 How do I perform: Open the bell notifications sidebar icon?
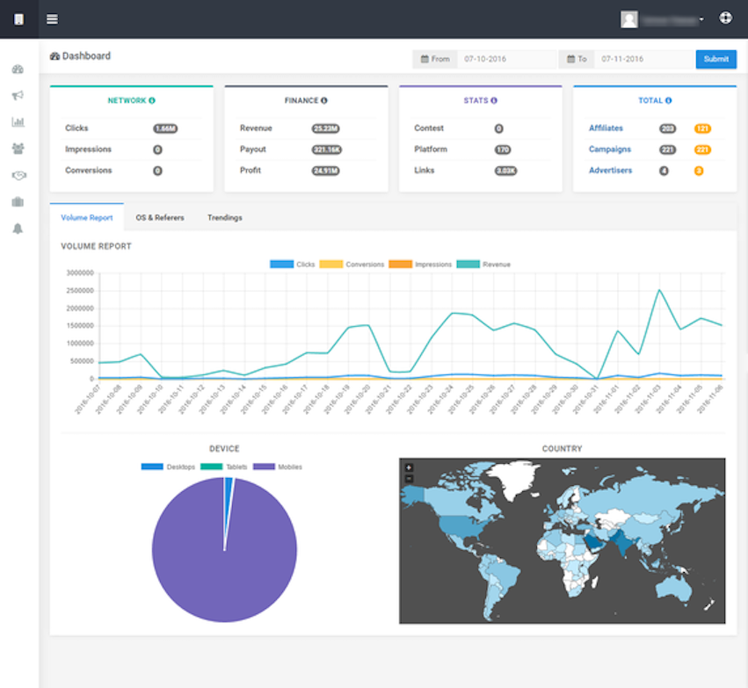point(18,228)
